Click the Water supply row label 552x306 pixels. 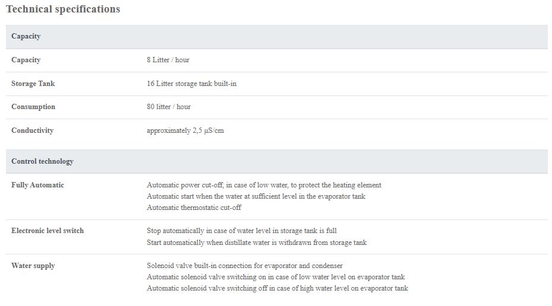[33, 266]
